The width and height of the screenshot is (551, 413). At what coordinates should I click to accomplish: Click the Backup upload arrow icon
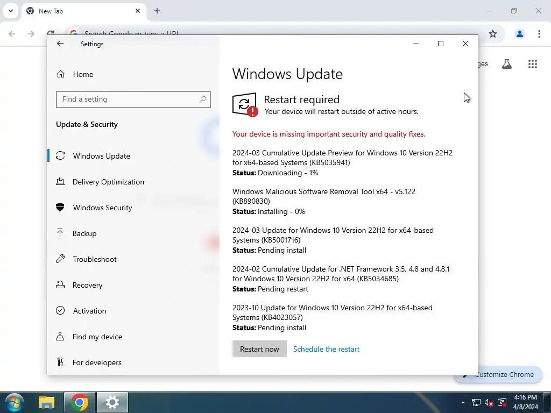(x=60, y=233)
